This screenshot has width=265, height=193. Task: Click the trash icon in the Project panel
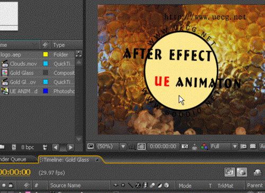coord(45,147)
